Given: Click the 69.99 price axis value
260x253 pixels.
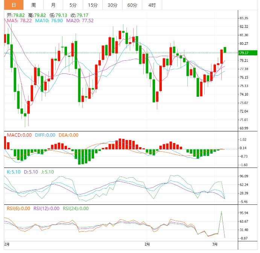Looking at the screenshot, I should point(244,128).
